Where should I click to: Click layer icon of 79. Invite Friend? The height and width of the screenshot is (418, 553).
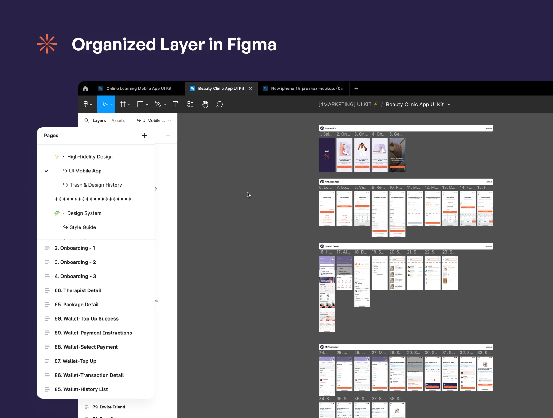click(87, 407)
